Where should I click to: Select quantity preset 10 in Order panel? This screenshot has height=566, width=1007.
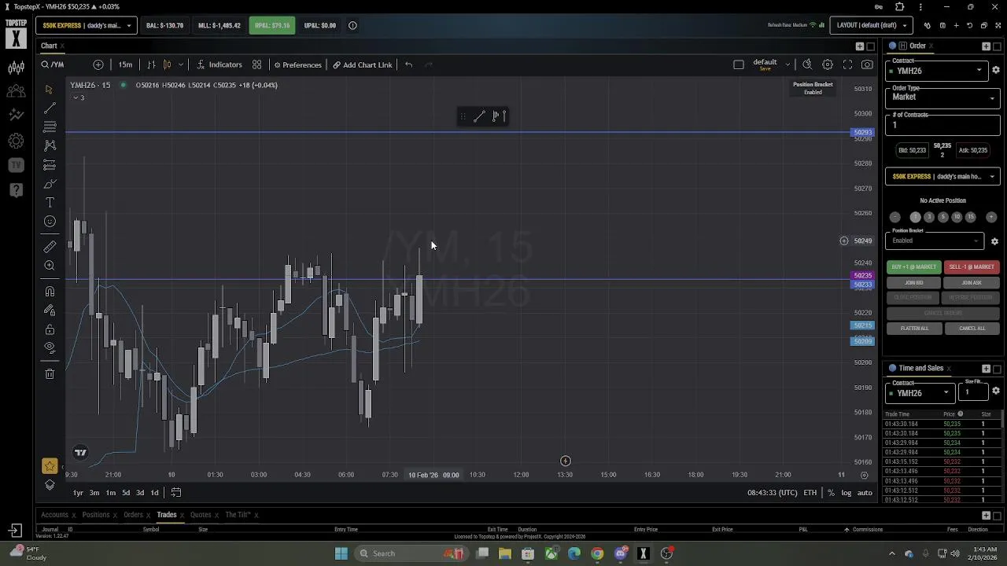(x=957, y=217)
